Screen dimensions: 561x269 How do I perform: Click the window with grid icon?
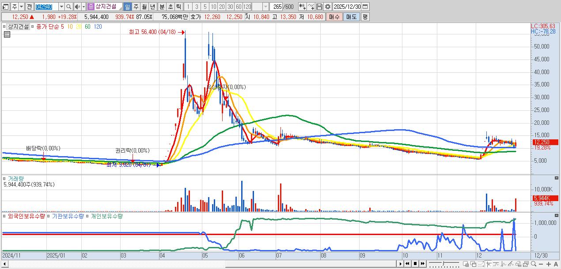click(466, 264)
